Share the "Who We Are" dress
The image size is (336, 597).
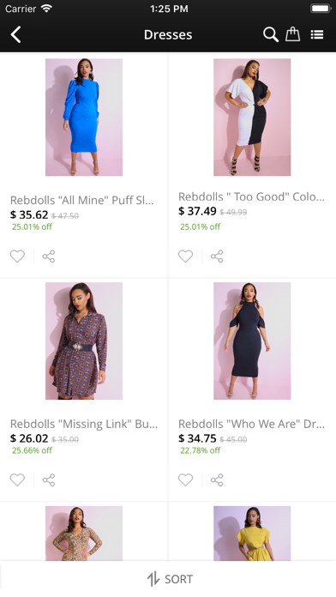(217, 480)
